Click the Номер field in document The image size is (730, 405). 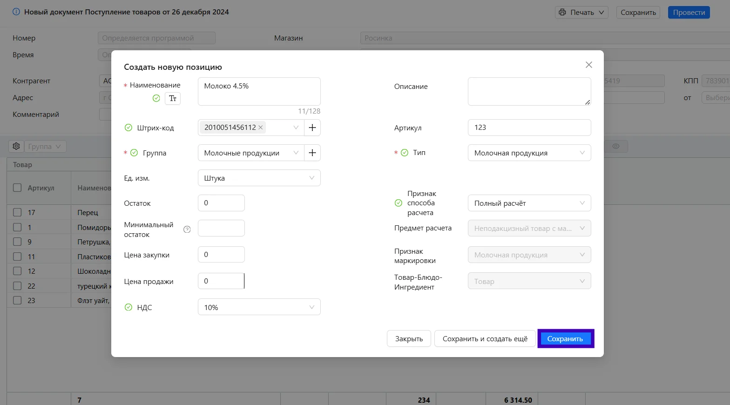(x=156, y=38)
